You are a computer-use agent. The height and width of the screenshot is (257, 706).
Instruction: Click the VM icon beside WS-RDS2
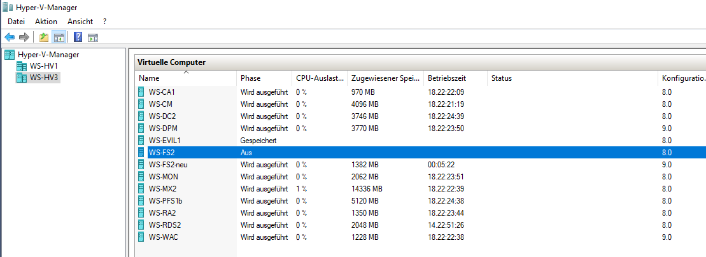(141, 225)
